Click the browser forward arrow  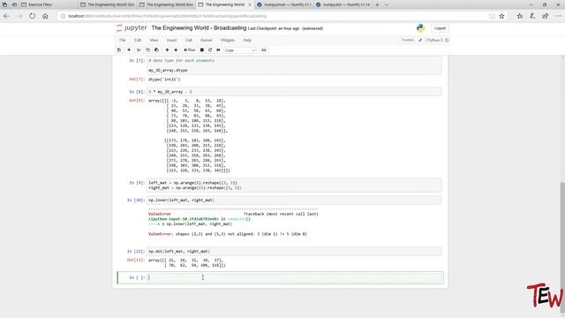[19, 16]
